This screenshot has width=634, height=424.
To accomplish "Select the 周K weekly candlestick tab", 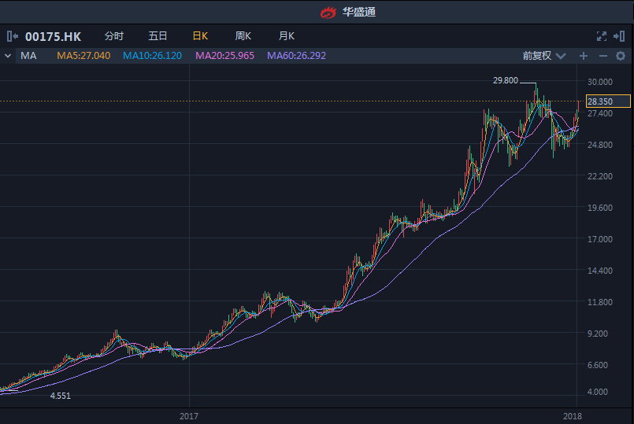I will (243, 36).
